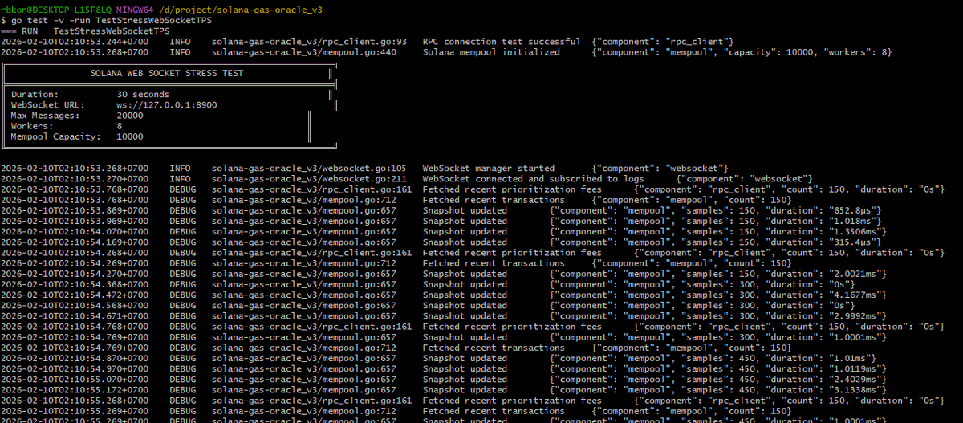This screenshot has width=963, height=423.
Task: Click the 'Workers:' label in the banner
Action: coord(32,126)
